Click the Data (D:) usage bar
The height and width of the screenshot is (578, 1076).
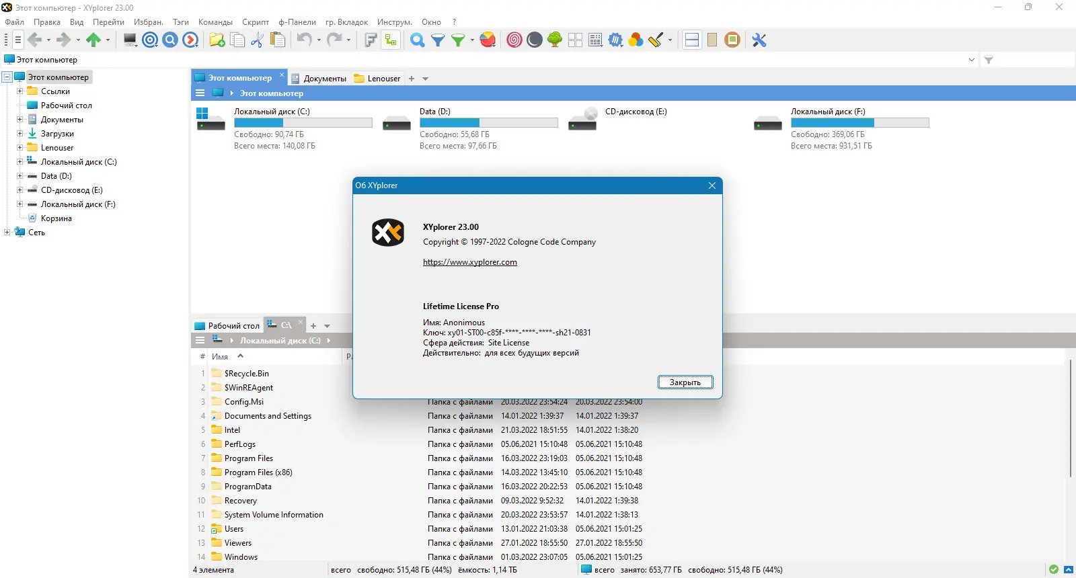click(x=489, y=123)
